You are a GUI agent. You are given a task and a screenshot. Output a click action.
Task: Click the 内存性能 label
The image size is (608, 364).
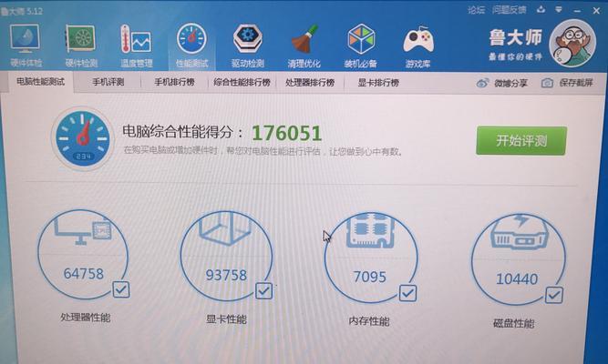click(x=369, y=321)
